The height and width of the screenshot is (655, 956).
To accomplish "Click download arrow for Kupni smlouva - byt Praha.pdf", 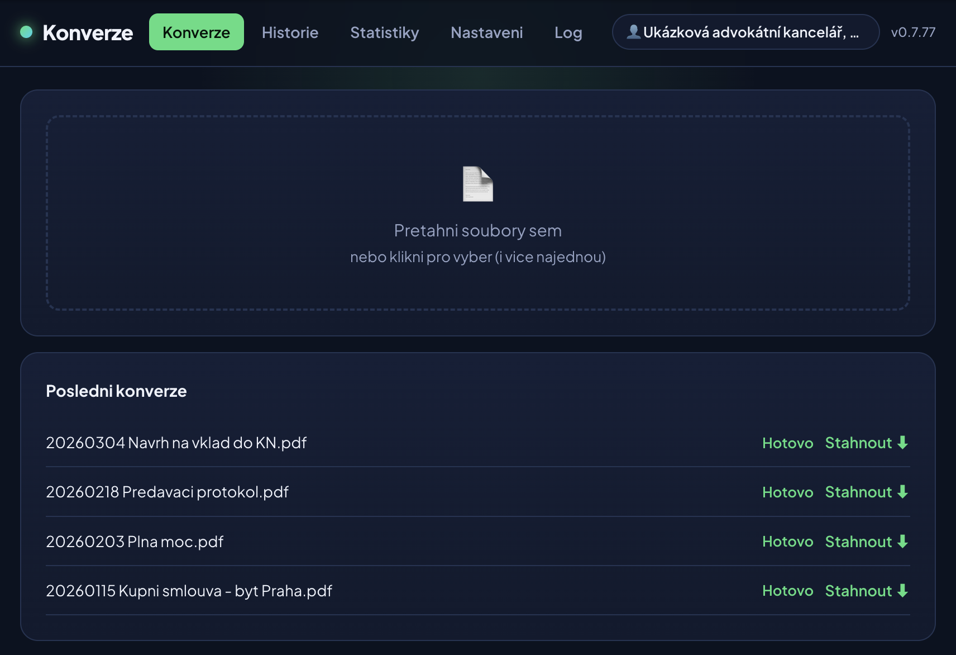I will click(902, 591).
